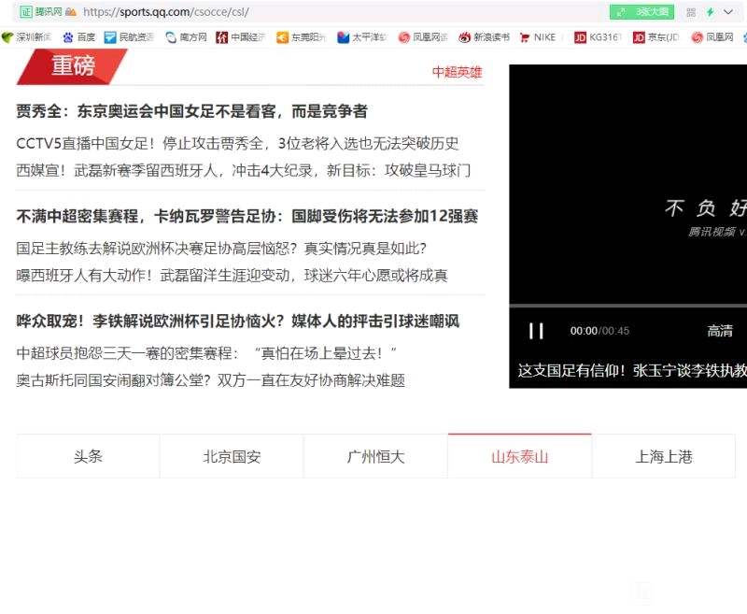Viewport: 747px width, 614px height.
Task: Click the lock icon beside the URL
Action: [x=71, y=12]
